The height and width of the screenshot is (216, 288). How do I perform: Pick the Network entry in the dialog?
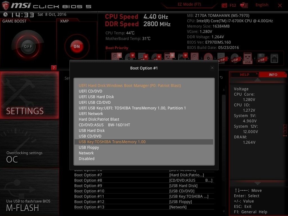click(x=144, y=153)
